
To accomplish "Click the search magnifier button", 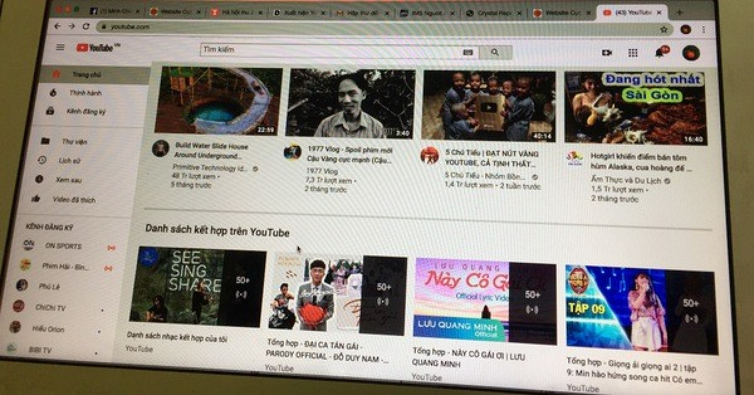I will point(494,52).
